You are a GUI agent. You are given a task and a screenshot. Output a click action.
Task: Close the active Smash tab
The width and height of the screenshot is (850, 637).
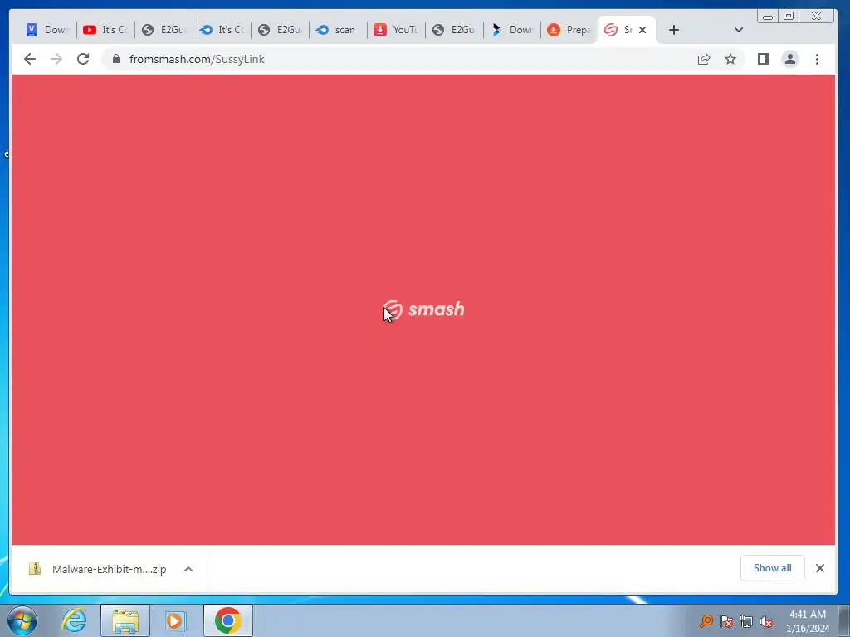click(x=642, y=30)
